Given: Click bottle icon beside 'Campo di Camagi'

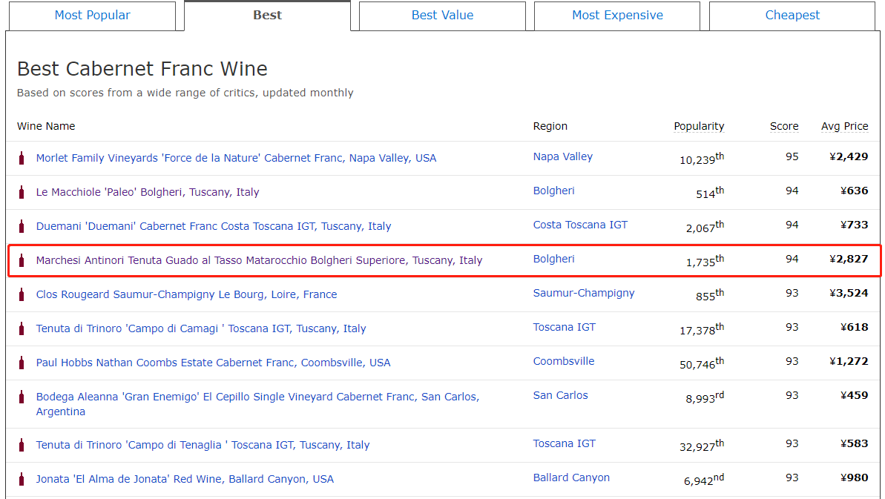Looking at the screenshot, I should pyautogui.click(x=22, y=328).
